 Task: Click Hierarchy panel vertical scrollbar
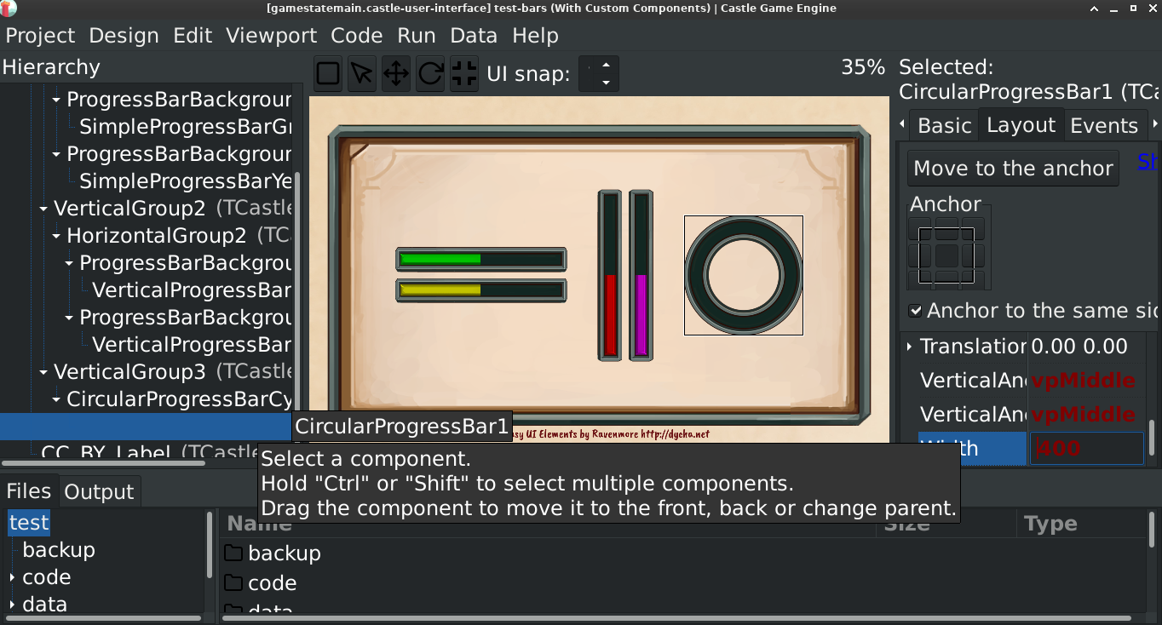(x=297, y=298)
